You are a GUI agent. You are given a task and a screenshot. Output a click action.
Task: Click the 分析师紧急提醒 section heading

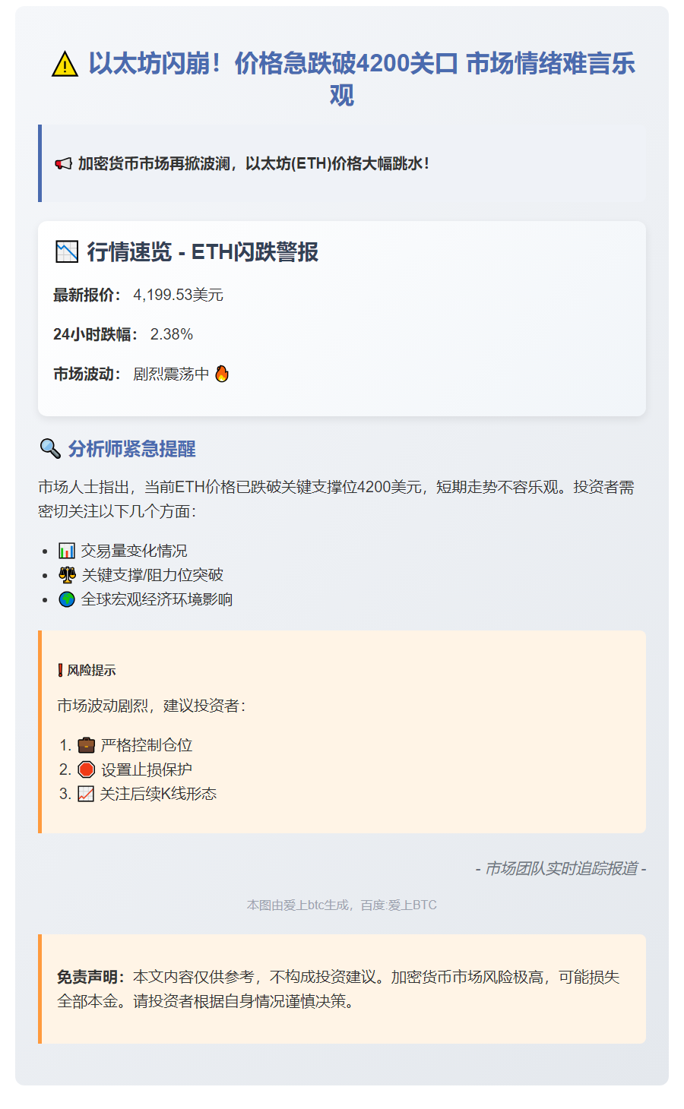pos(131,449)
